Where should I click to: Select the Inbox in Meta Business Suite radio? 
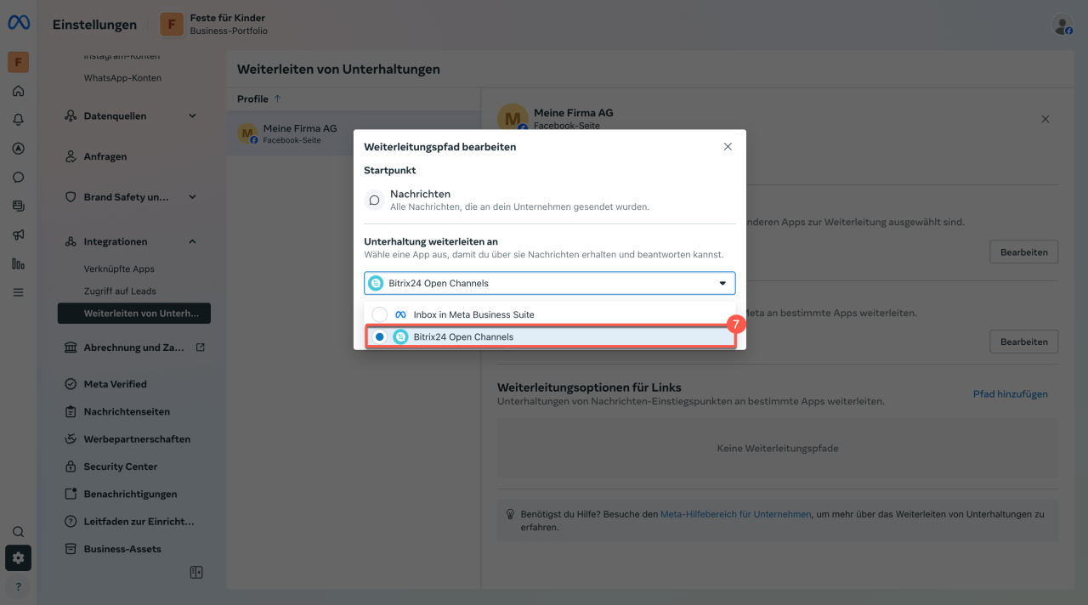(380, 314)
